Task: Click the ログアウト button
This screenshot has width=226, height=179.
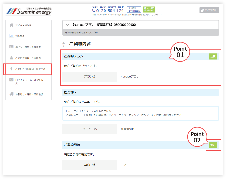Action: tap(209, 10)
